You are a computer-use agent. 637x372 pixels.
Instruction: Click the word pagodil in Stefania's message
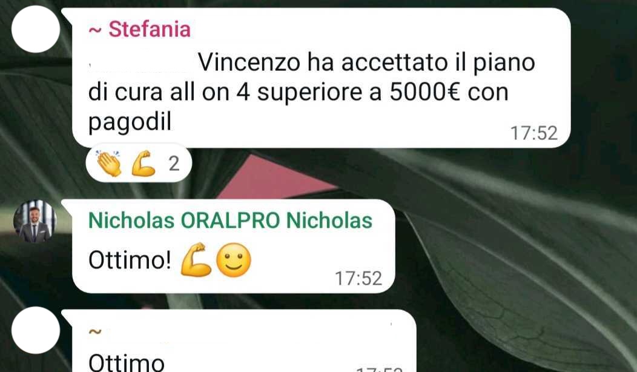(x=130, y=122)
